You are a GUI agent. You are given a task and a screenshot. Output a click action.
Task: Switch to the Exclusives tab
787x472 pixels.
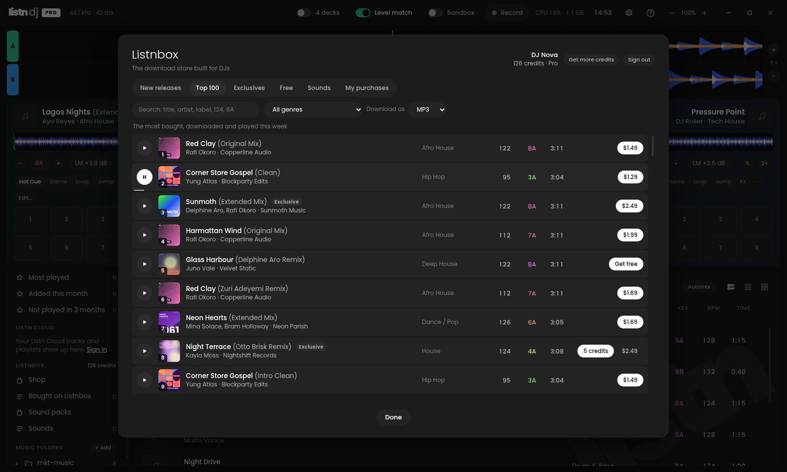(249, 88)
